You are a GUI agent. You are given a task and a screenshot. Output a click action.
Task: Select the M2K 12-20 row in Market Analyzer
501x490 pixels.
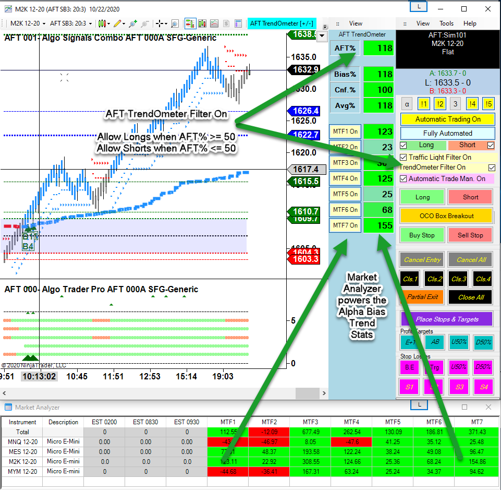pos(23,461)
